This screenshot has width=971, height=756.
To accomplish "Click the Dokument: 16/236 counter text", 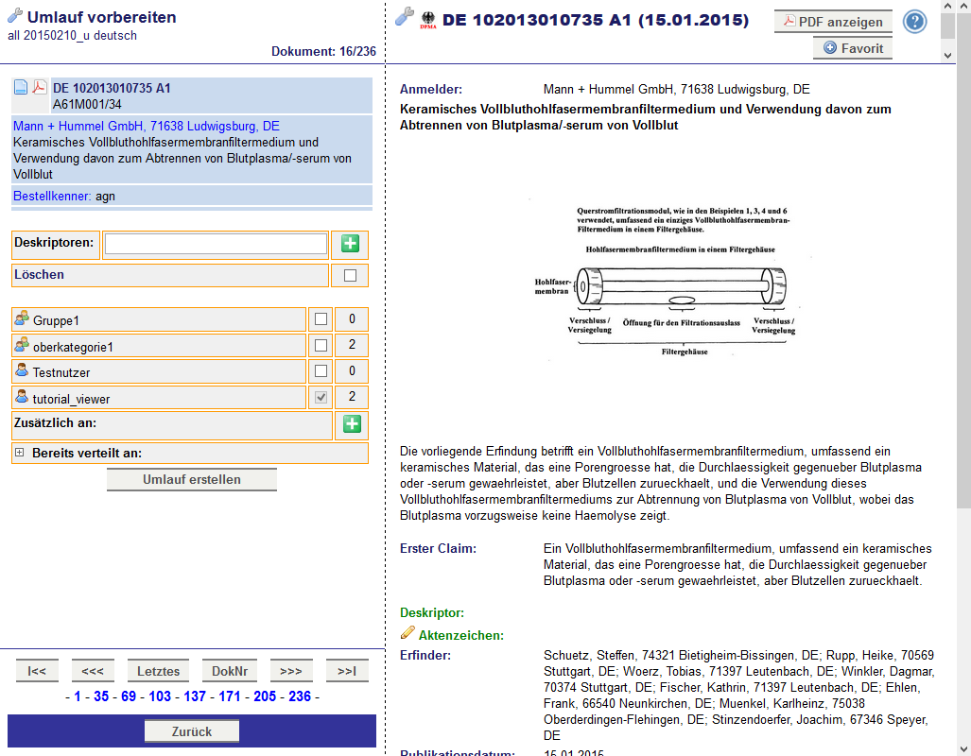I will pyautogui.click(x=323, y=51).
